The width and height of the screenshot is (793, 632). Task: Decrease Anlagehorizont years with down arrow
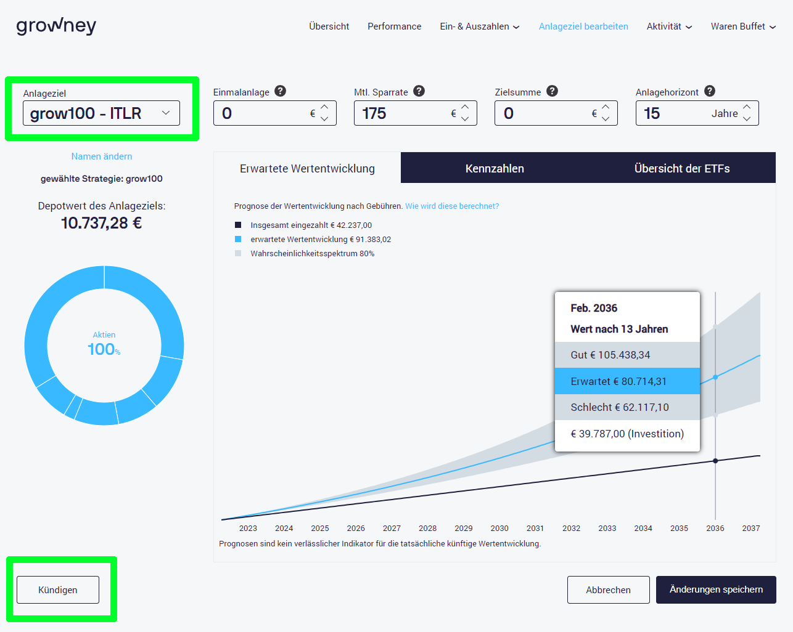(747, 119)
